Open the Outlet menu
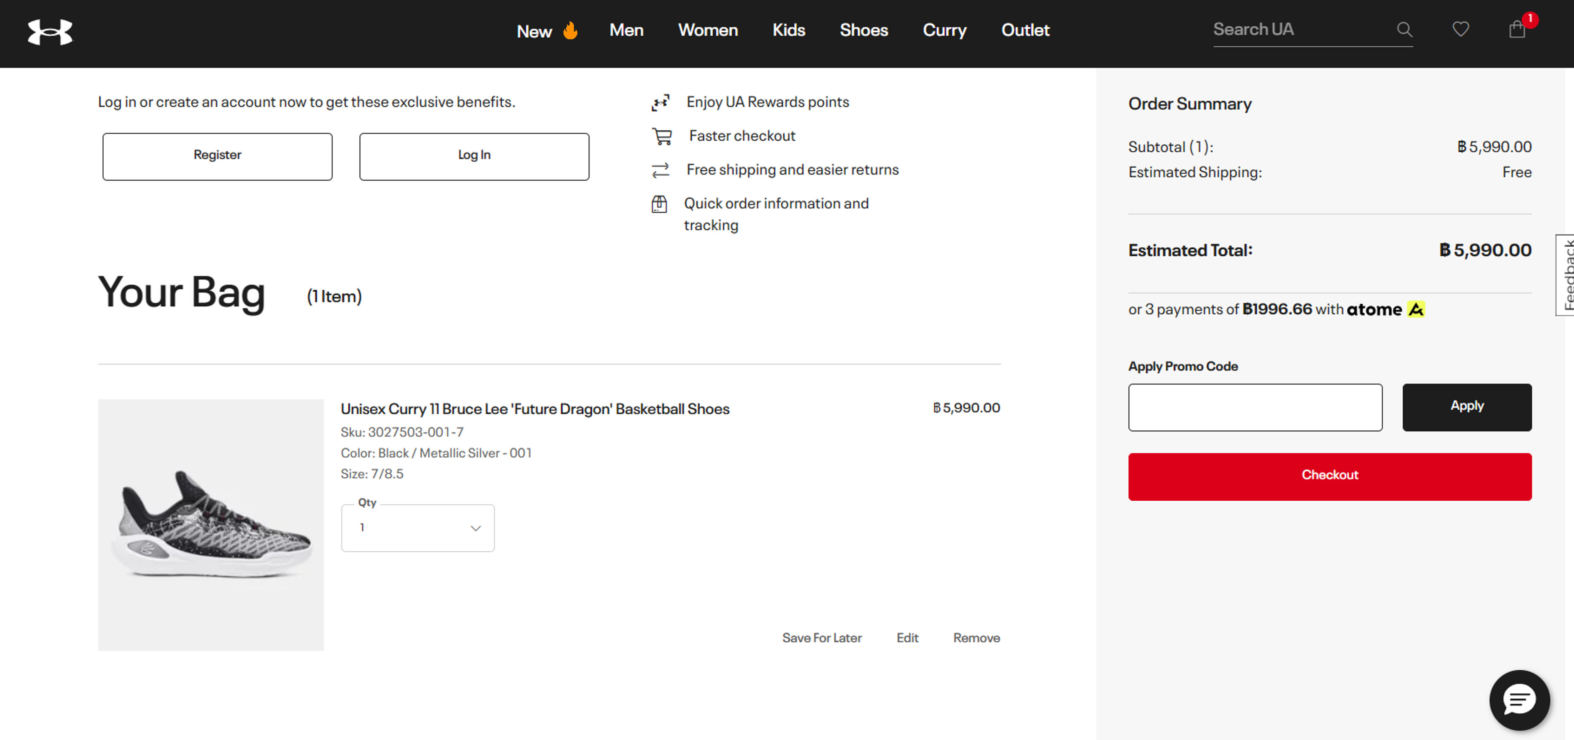The image size is (1574, 740). 1025,30
